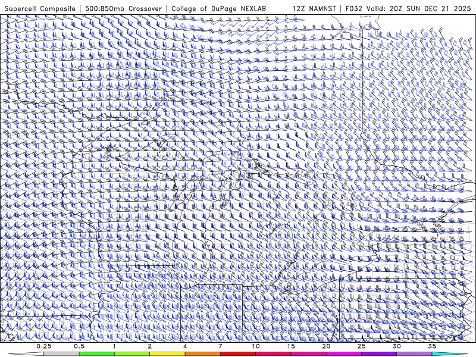Click the '1' scale label
476x357 pixels.
pyautogui.click(x=114, y=346)
